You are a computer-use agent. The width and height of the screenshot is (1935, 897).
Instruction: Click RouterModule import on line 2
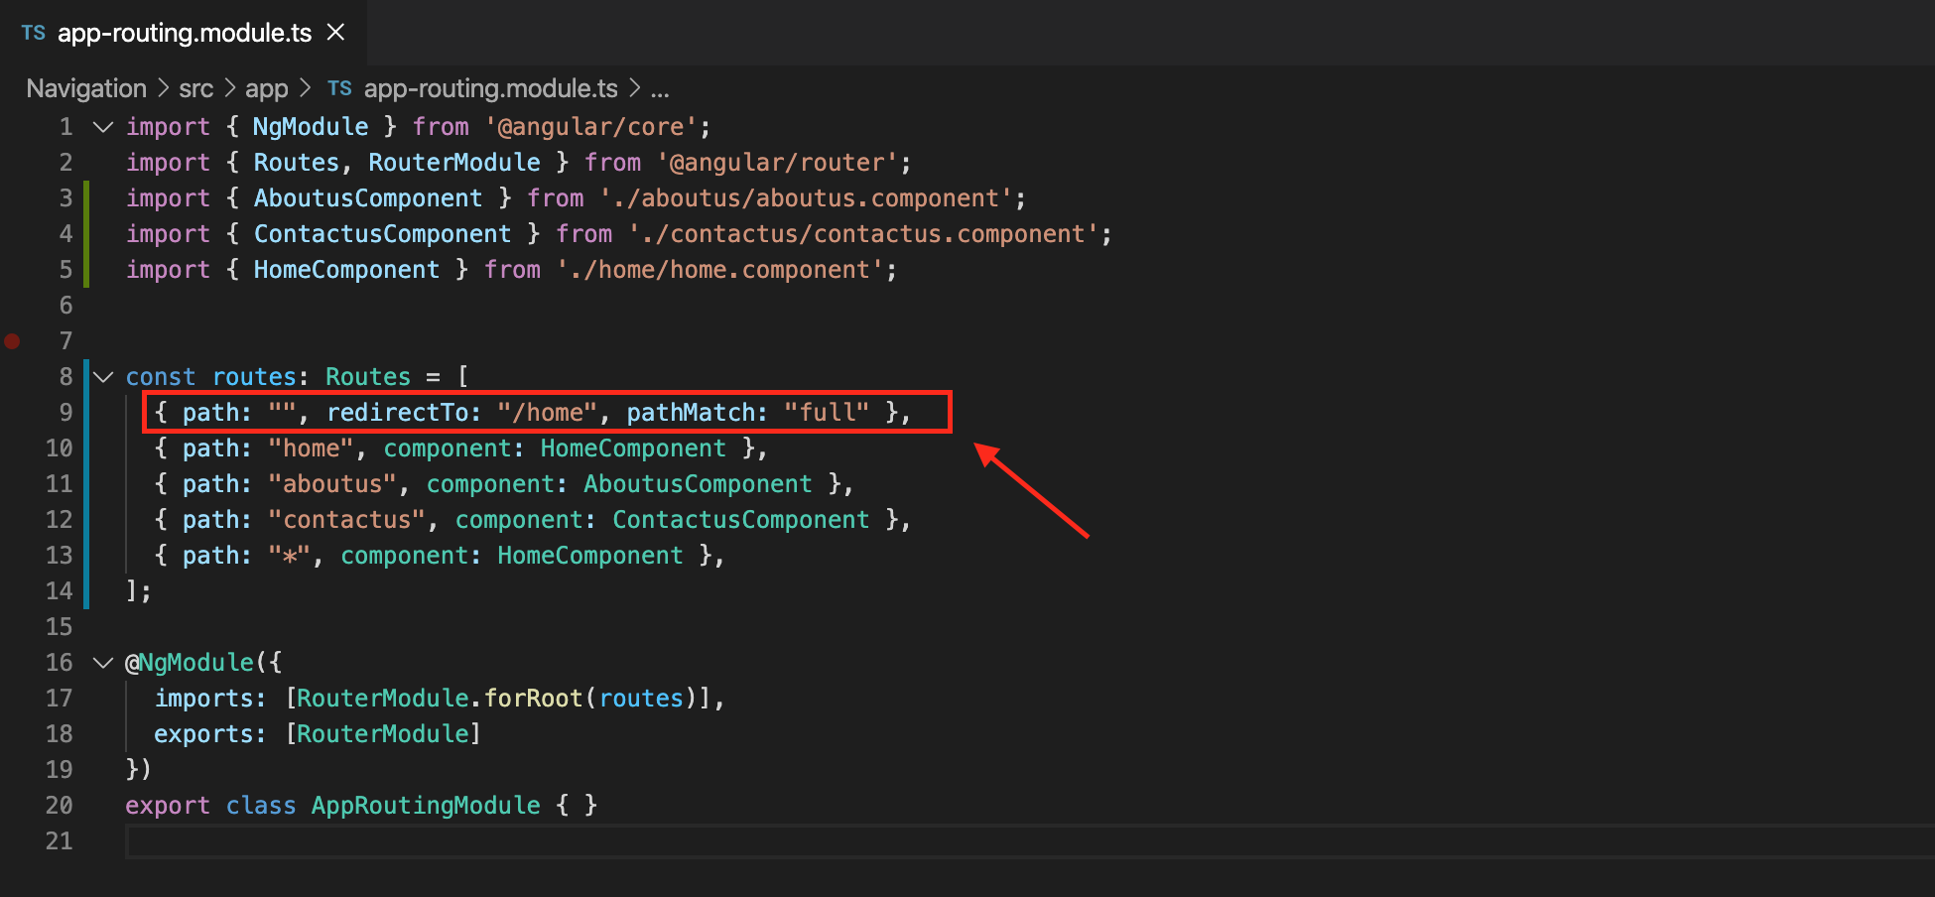454,163
